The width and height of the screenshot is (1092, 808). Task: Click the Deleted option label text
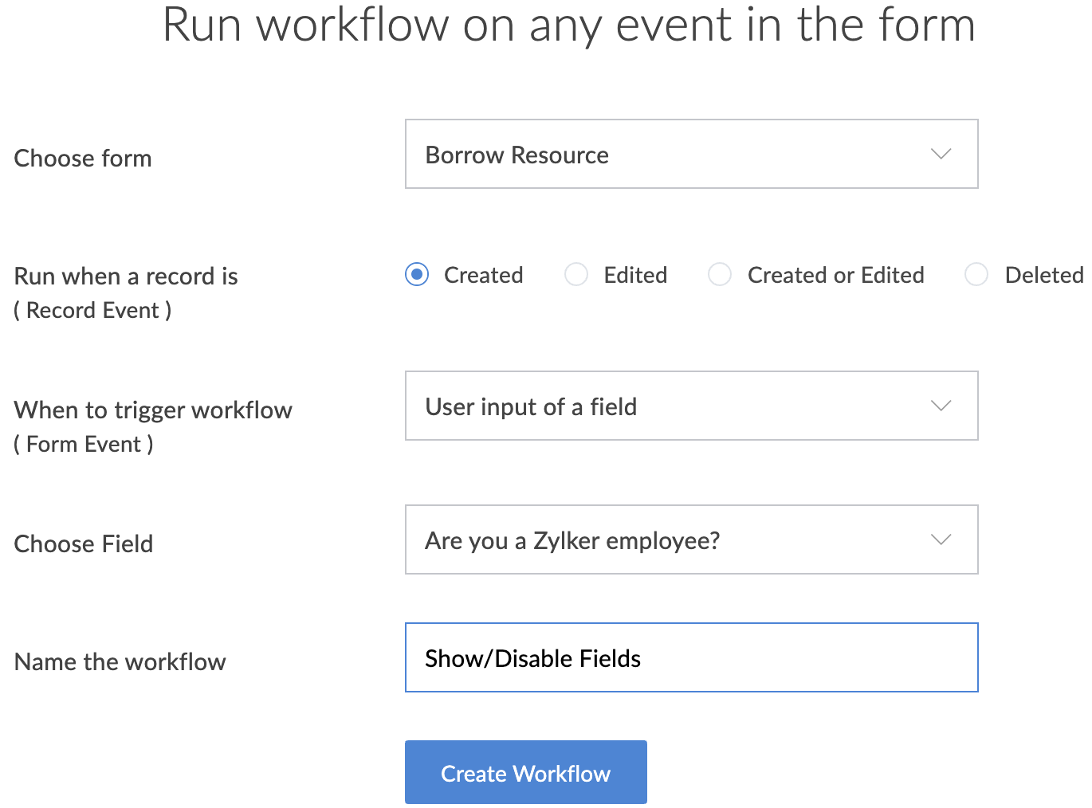click(x=1043, y=275)
